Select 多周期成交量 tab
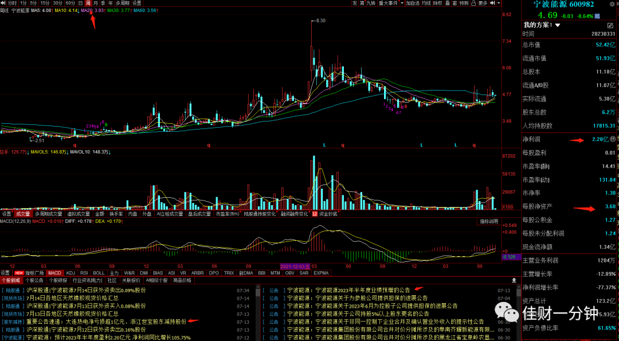This screenshot has width=619, height=341. click(48, 214)
